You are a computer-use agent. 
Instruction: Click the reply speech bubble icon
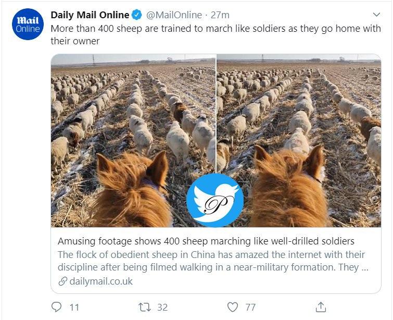pyautogui.click(x=56, y=307)
